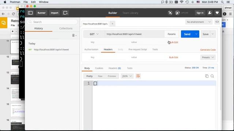Screen dimensions: 234x131
Task: Open the Edit menu
Action: tap(33, 2)
